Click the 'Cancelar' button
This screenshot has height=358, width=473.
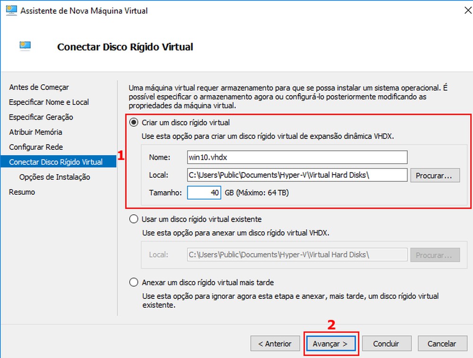tap(442, 343)
